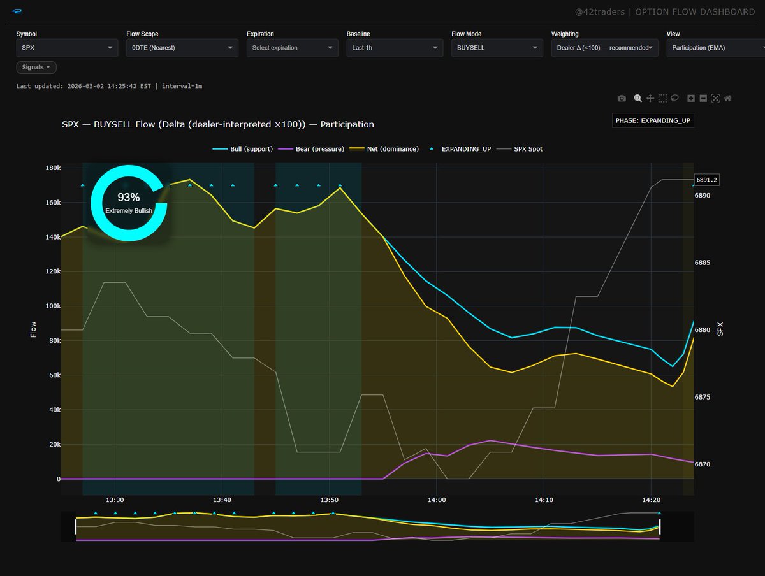Select the Zoom tool in chart modebar
Image resolution: width=765 pixels, height=576 pixels.
tap(637, 98)
